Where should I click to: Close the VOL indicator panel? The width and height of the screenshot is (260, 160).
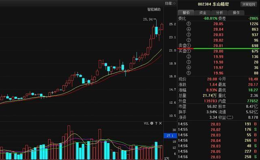click(160, 123)
